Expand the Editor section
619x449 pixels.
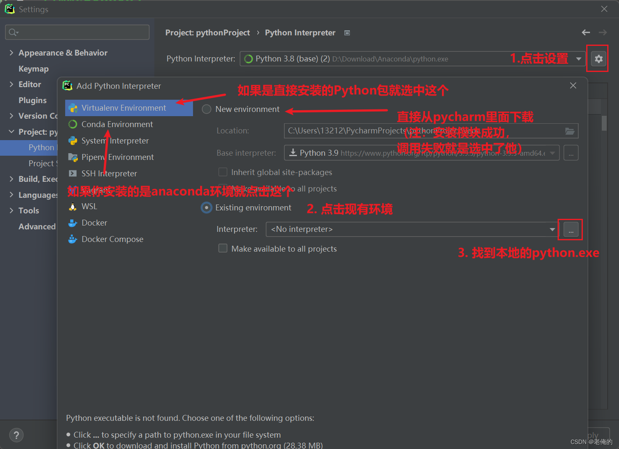click(11, 84)
